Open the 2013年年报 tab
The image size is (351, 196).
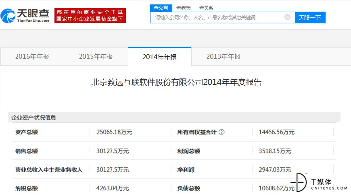pos(223,56)
